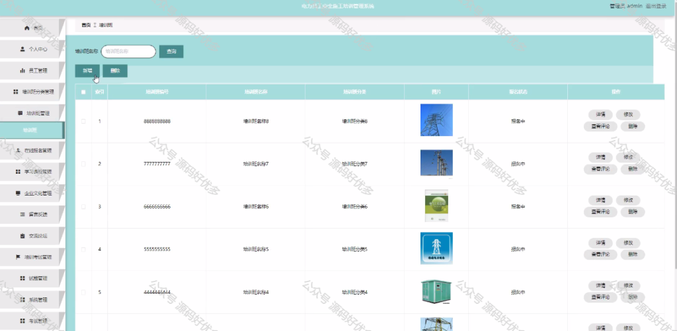Image resolution: width=677 pixels, height=331 pixels.
Task: Expand 企业文化管理 sidebar menu
Action: [32, 193]
